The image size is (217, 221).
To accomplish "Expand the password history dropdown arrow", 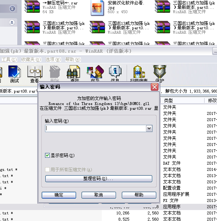I will coord(149,128).
